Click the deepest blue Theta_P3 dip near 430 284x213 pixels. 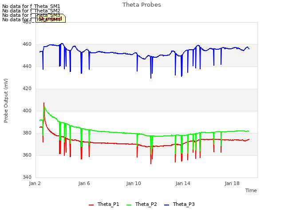pos(151,78)
